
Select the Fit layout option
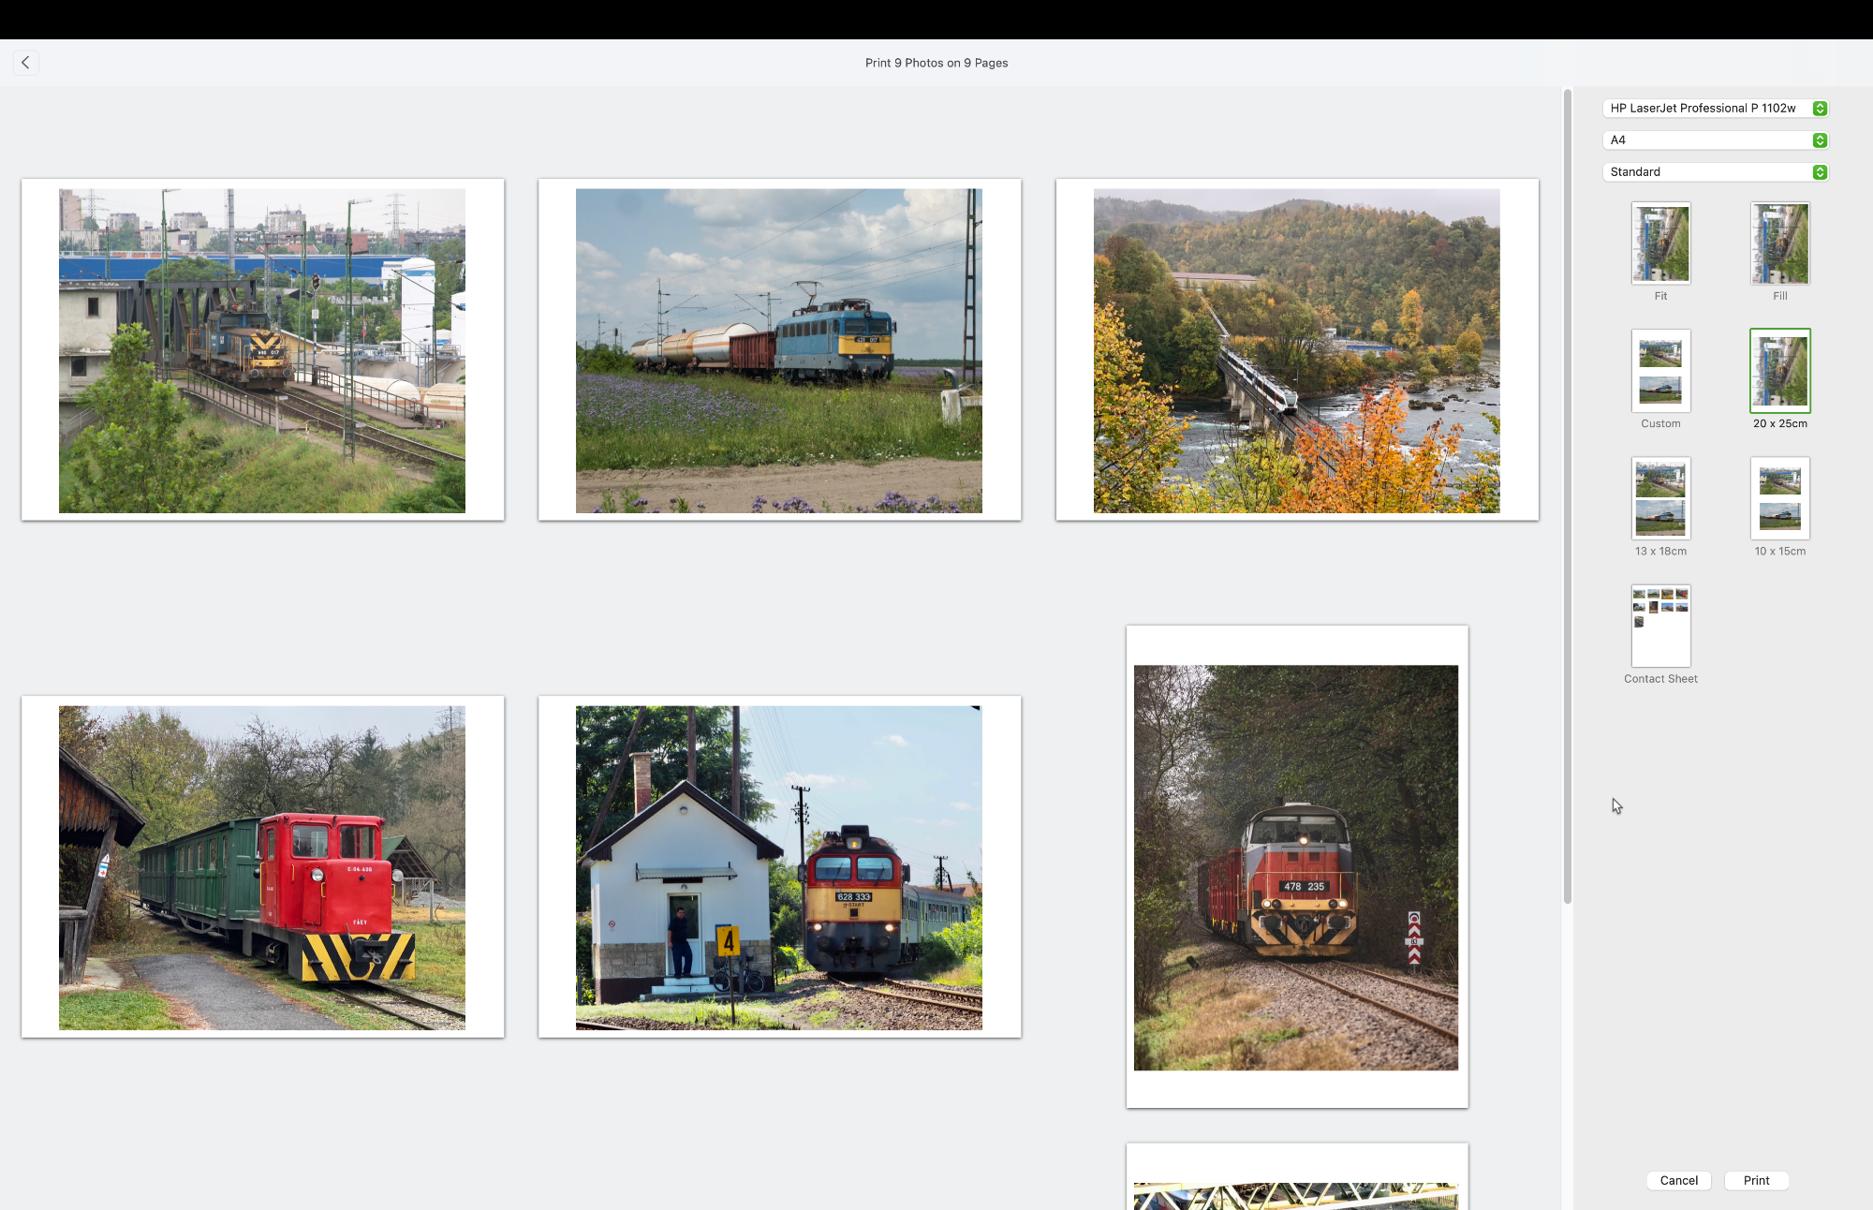(x=1660, y=243)
